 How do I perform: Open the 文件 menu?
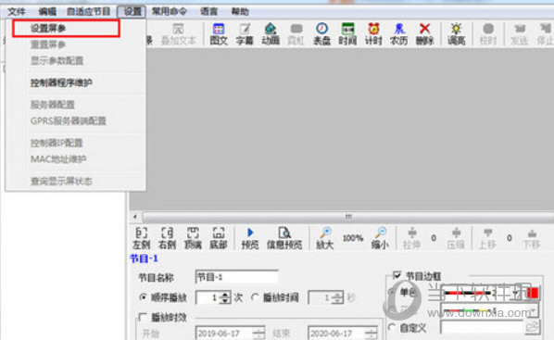coord(17,12)
